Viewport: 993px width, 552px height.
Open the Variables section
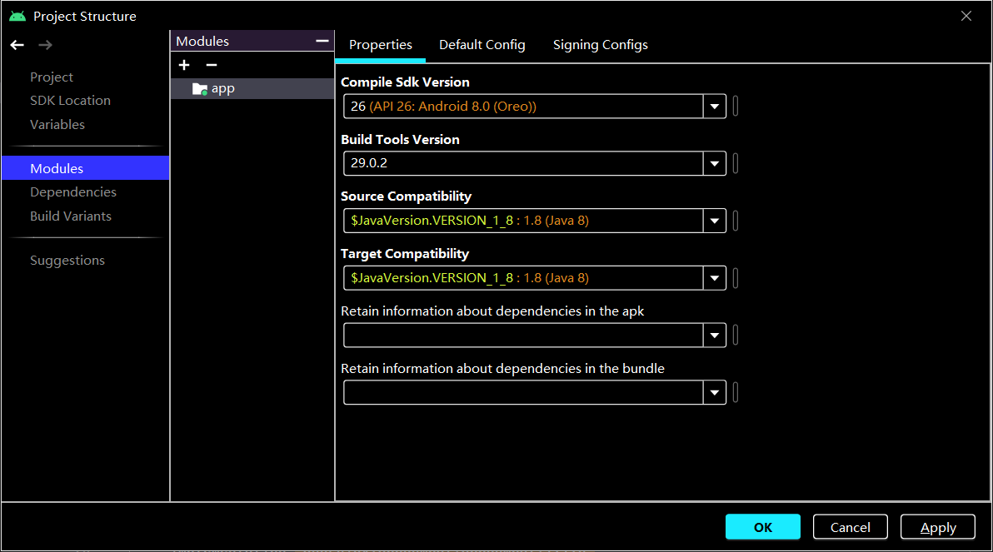point(57,125)
